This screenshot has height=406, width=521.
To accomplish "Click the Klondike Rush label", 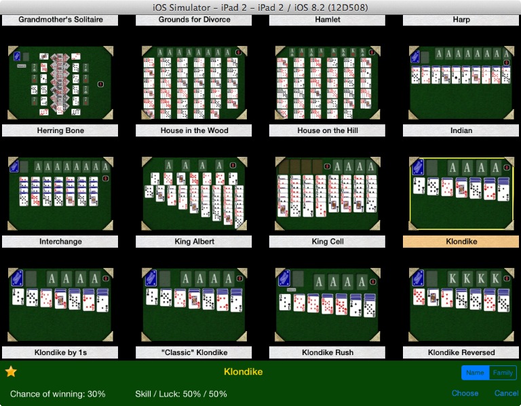I will coord(328,352).
